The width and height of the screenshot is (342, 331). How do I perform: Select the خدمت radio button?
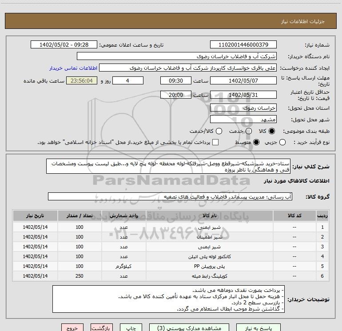249,131
